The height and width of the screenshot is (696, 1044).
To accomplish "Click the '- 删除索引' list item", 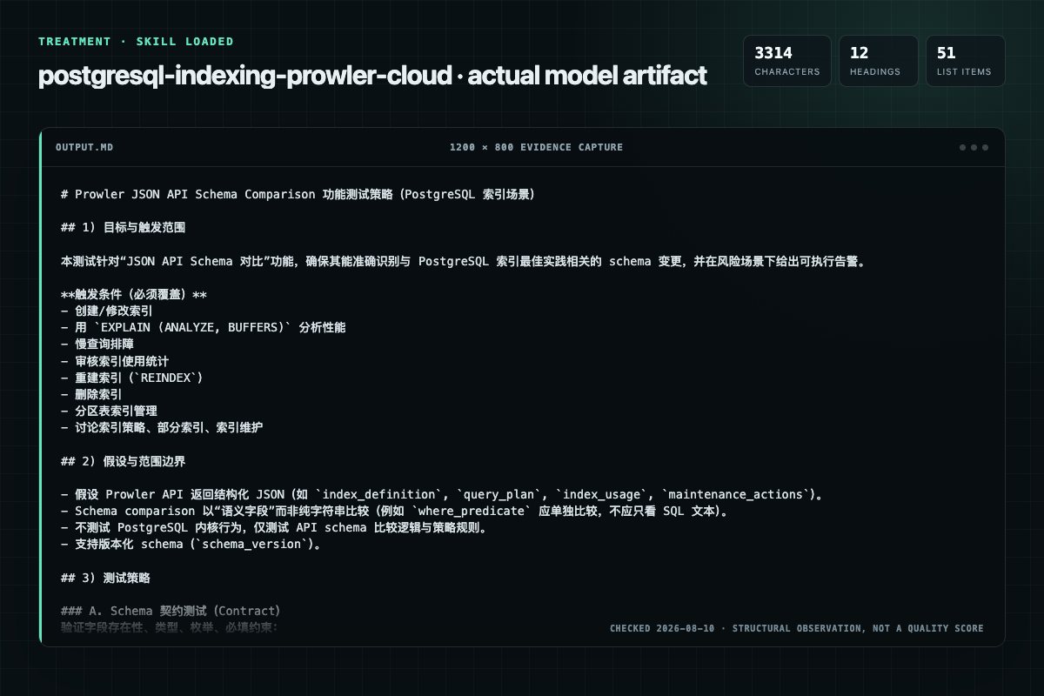I will pos(91,394).
